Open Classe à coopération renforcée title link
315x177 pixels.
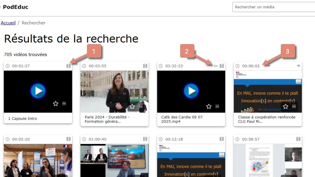[x=266, y=119]
